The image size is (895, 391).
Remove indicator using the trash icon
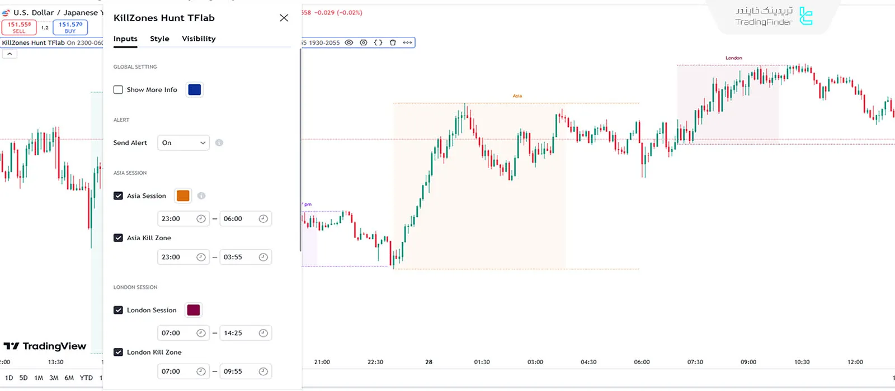pos(393,42)
